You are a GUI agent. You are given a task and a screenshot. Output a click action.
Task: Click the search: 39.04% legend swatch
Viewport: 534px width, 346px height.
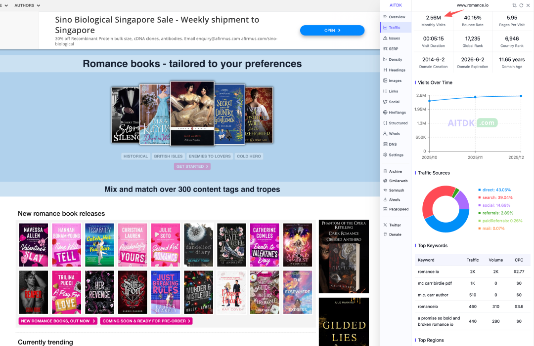point(480,197)
